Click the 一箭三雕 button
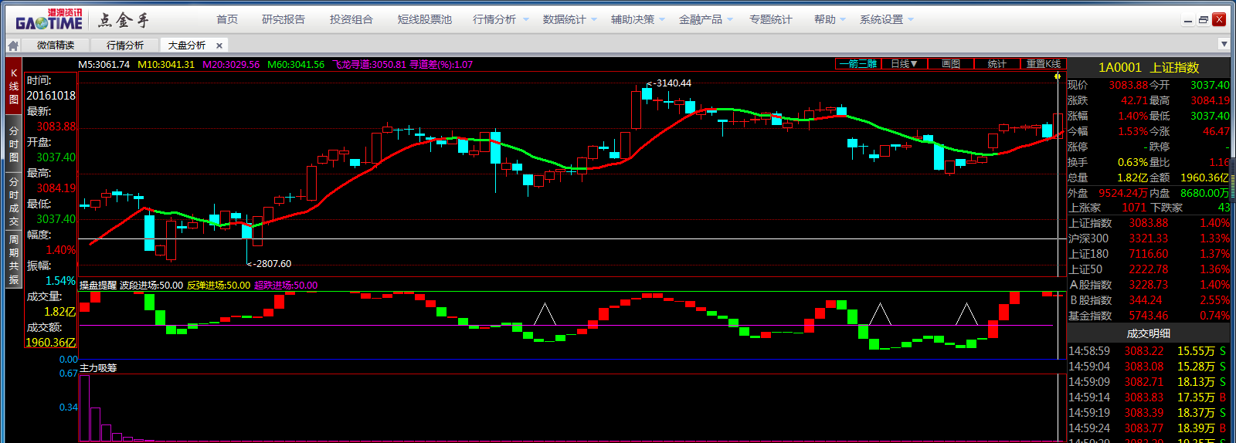 (858, 64)
